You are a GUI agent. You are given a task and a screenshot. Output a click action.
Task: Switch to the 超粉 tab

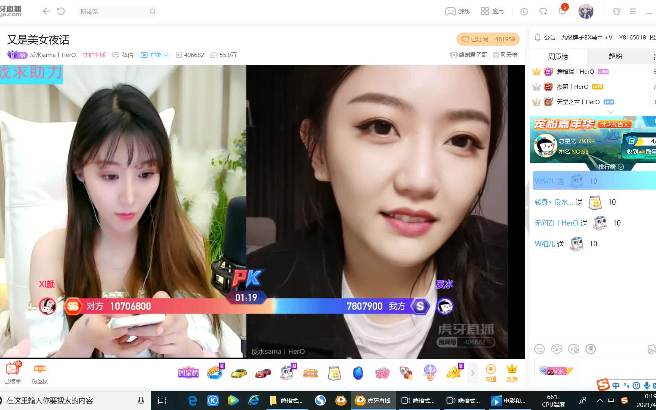pos(615,56)
